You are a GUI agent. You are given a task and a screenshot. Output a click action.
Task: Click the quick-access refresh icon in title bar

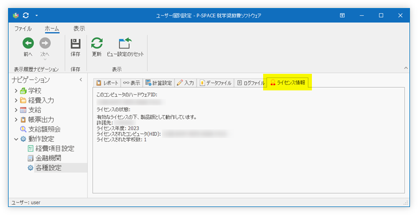click(26, 16)
